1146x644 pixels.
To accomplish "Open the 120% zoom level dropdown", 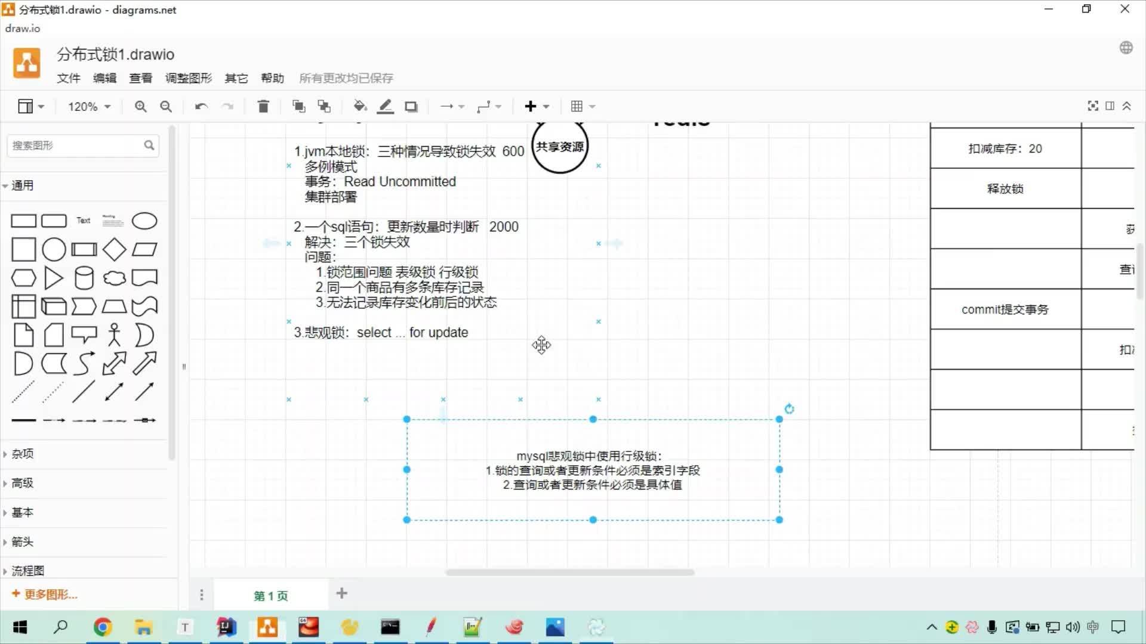I will (x=89, y=107).
